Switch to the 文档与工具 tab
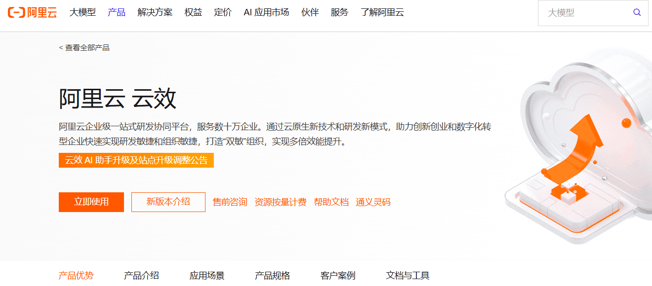Image resolution: width=652 pixels, height=286 pixels. (x=408, y=276)
